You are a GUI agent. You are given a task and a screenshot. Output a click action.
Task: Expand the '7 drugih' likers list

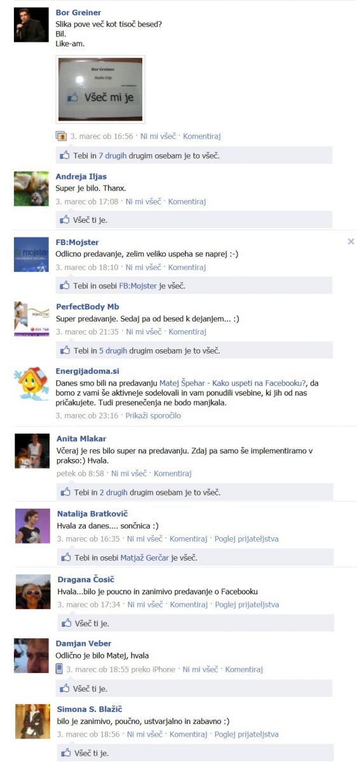[113, 155]
